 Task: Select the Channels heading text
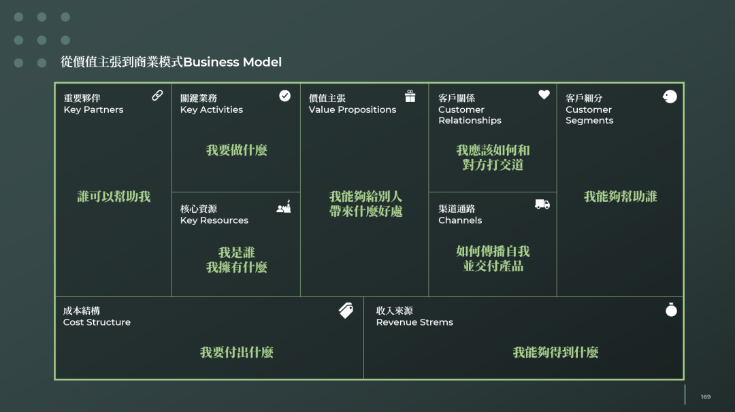pyautogui.click(x=460, y=214)
